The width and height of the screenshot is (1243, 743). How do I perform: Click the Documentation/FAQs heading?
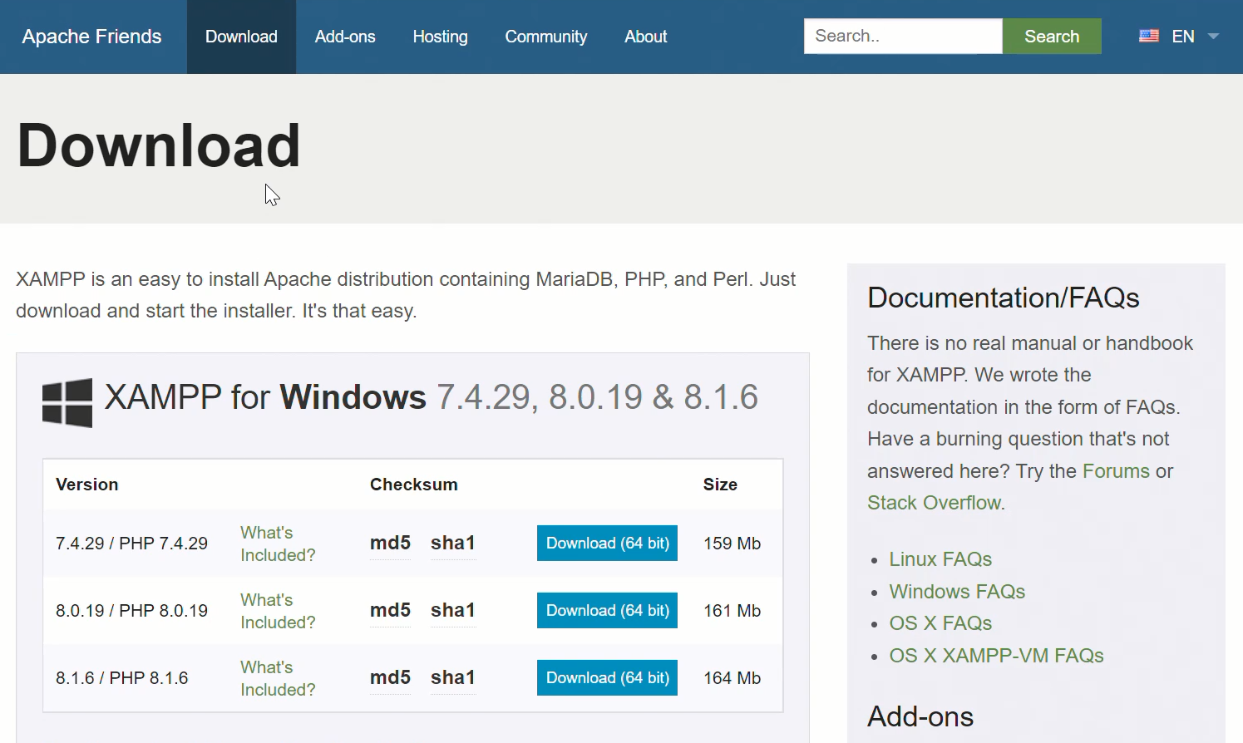pos(1003,298)
